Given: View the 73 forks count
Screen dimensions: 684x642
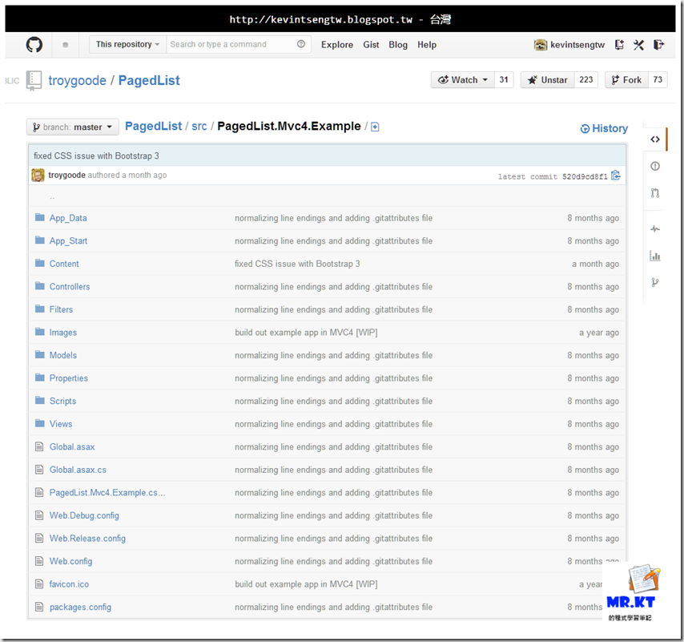Looking at the screenshot, I should [x=658, y=80].
